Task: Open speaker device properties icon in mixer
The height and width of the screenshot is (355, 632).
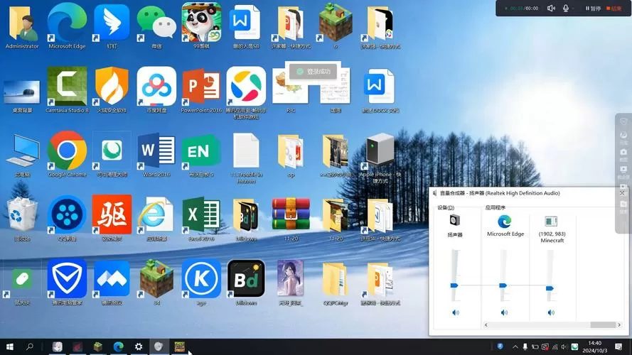Action: click(455, 220)
